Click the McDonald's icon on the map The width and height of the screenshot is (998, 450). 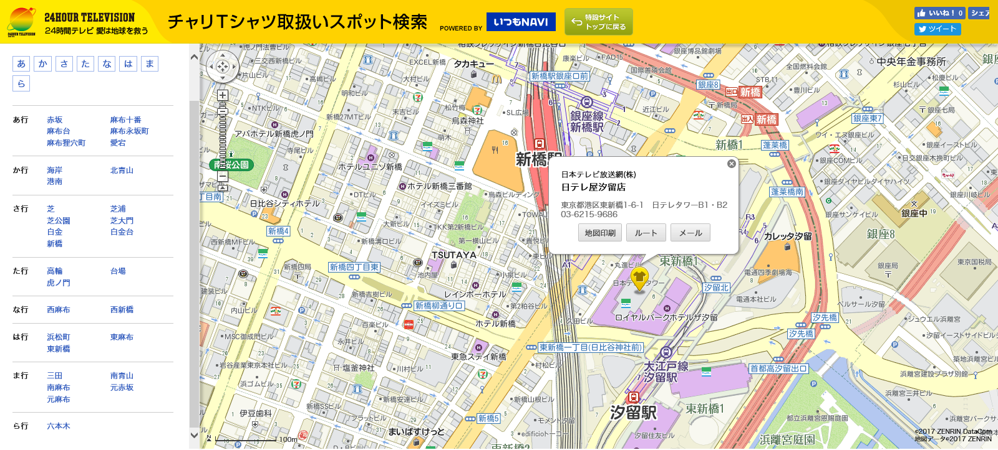(497, 79)
